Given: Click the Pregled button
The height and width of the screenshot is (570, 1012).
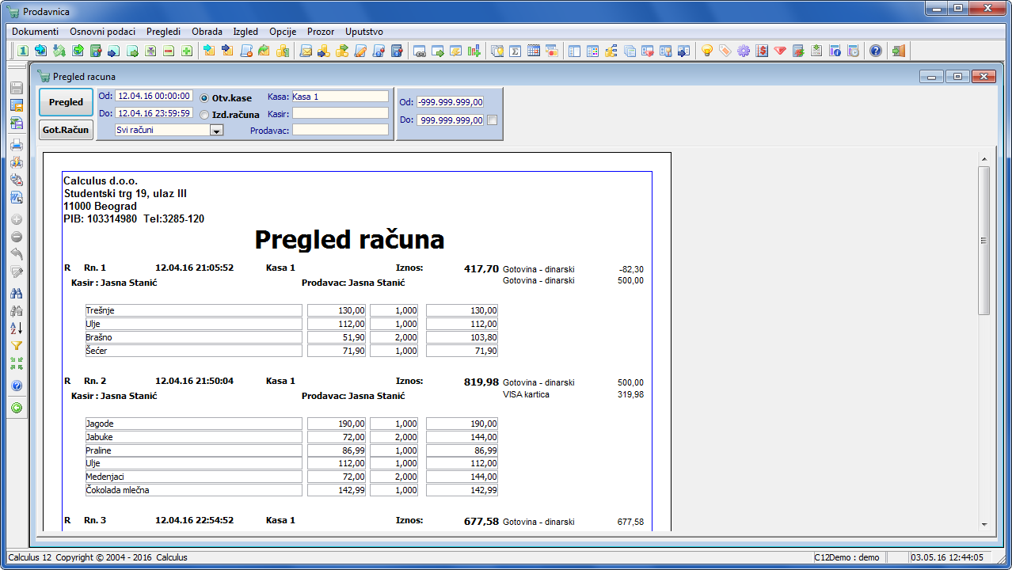Looking at the screenshot, I should [66, 102].
